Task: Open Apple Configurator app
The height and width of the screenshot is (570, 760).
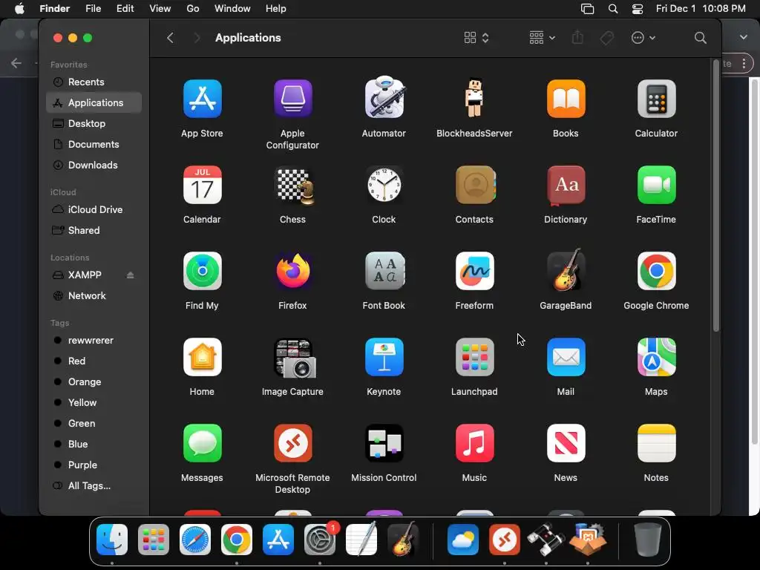Action: pos(292,99)
